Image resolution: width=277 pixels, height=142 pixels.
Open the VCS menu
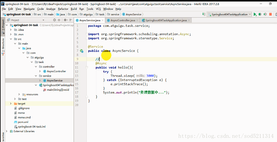click(x=98, y=9)
